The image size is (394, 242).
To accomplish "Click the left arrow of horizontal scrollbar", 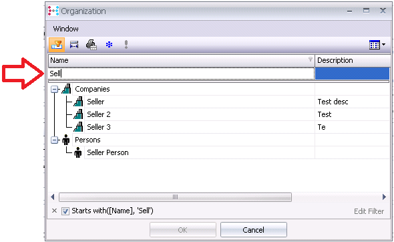I will (x=53, y=197).
